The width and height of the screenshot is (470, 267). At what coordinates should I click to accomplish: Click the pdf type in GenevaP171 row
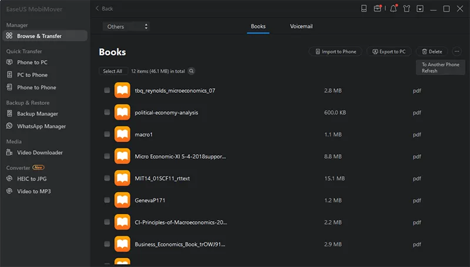point(417,201)
